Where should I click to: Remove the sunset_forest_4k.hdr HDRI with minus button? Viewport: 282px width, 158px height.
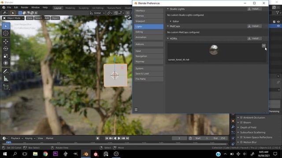click(x=263, y=46)
